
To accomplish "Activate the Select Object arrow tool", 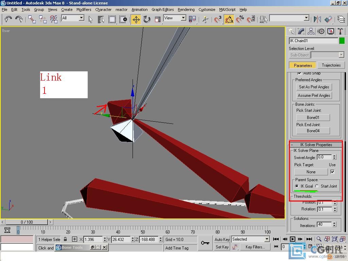I will [90, 19].
